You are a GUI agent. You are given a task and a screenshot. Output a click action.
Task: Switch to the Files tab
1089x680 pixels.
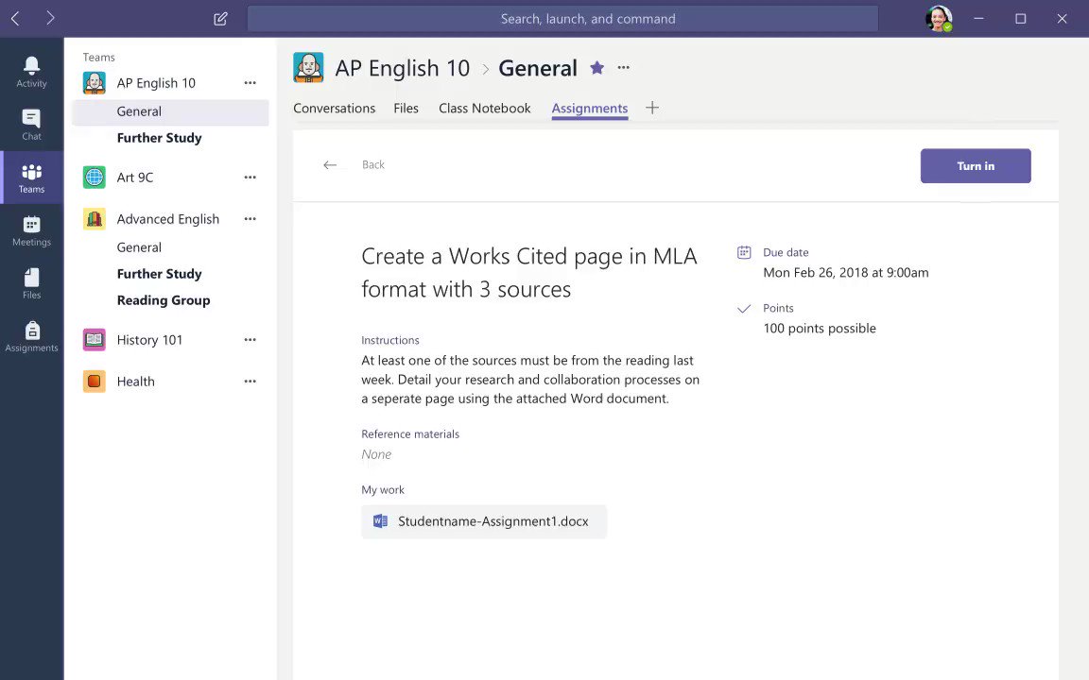click(406, 109)
